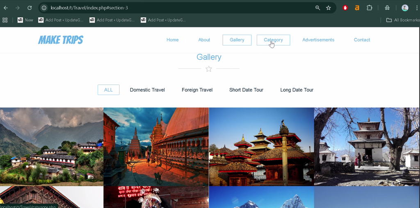
Task: Select the ALL gallery filter
Action: (108, 90)
